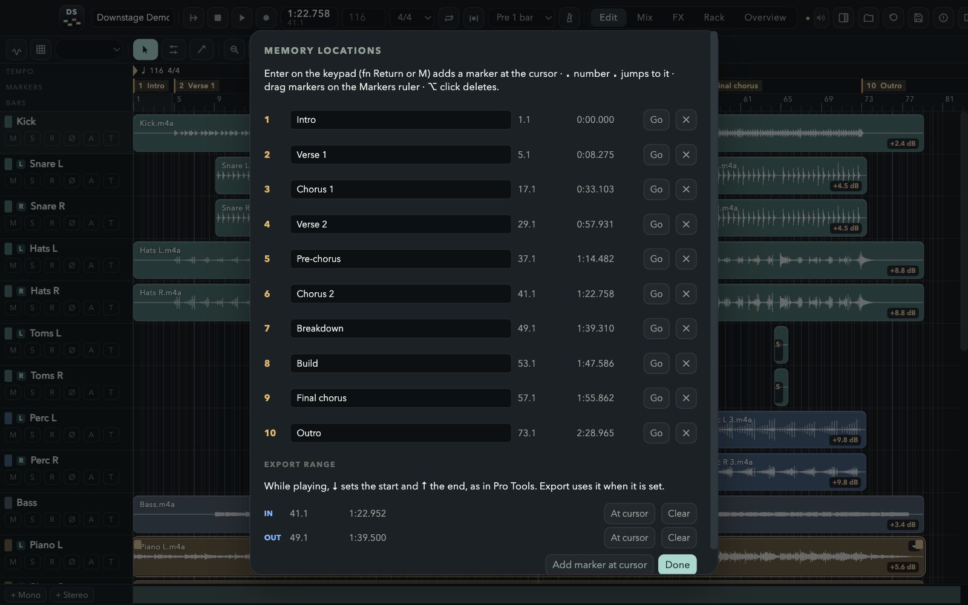Open the empty dropdown beside grid icon
Viewport: 968px width, 605px height.
point(90,50)
